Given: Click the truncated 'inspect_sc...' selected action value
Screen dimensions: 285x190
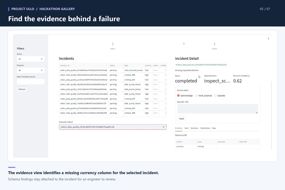Looking at the screenshot, I should tap(217, 81).
